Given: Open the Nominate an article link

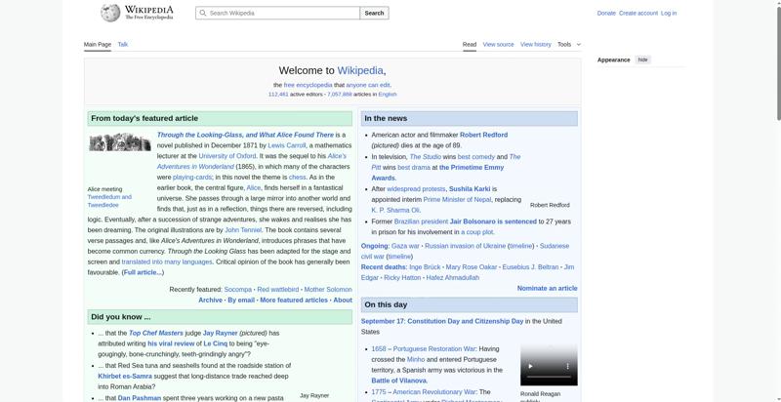Looking at the screenshot, I should [547, 288].
